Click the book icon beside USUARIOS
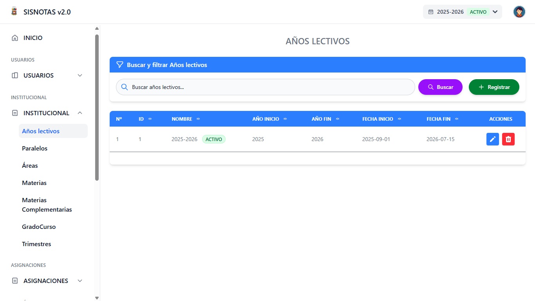Screen dimensions: 535x301 15,75
